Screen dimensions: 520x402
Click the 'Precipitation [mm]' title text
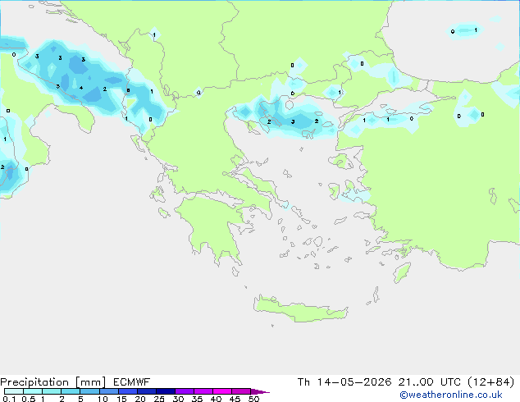pyautogui.click(x=53, y=382)
